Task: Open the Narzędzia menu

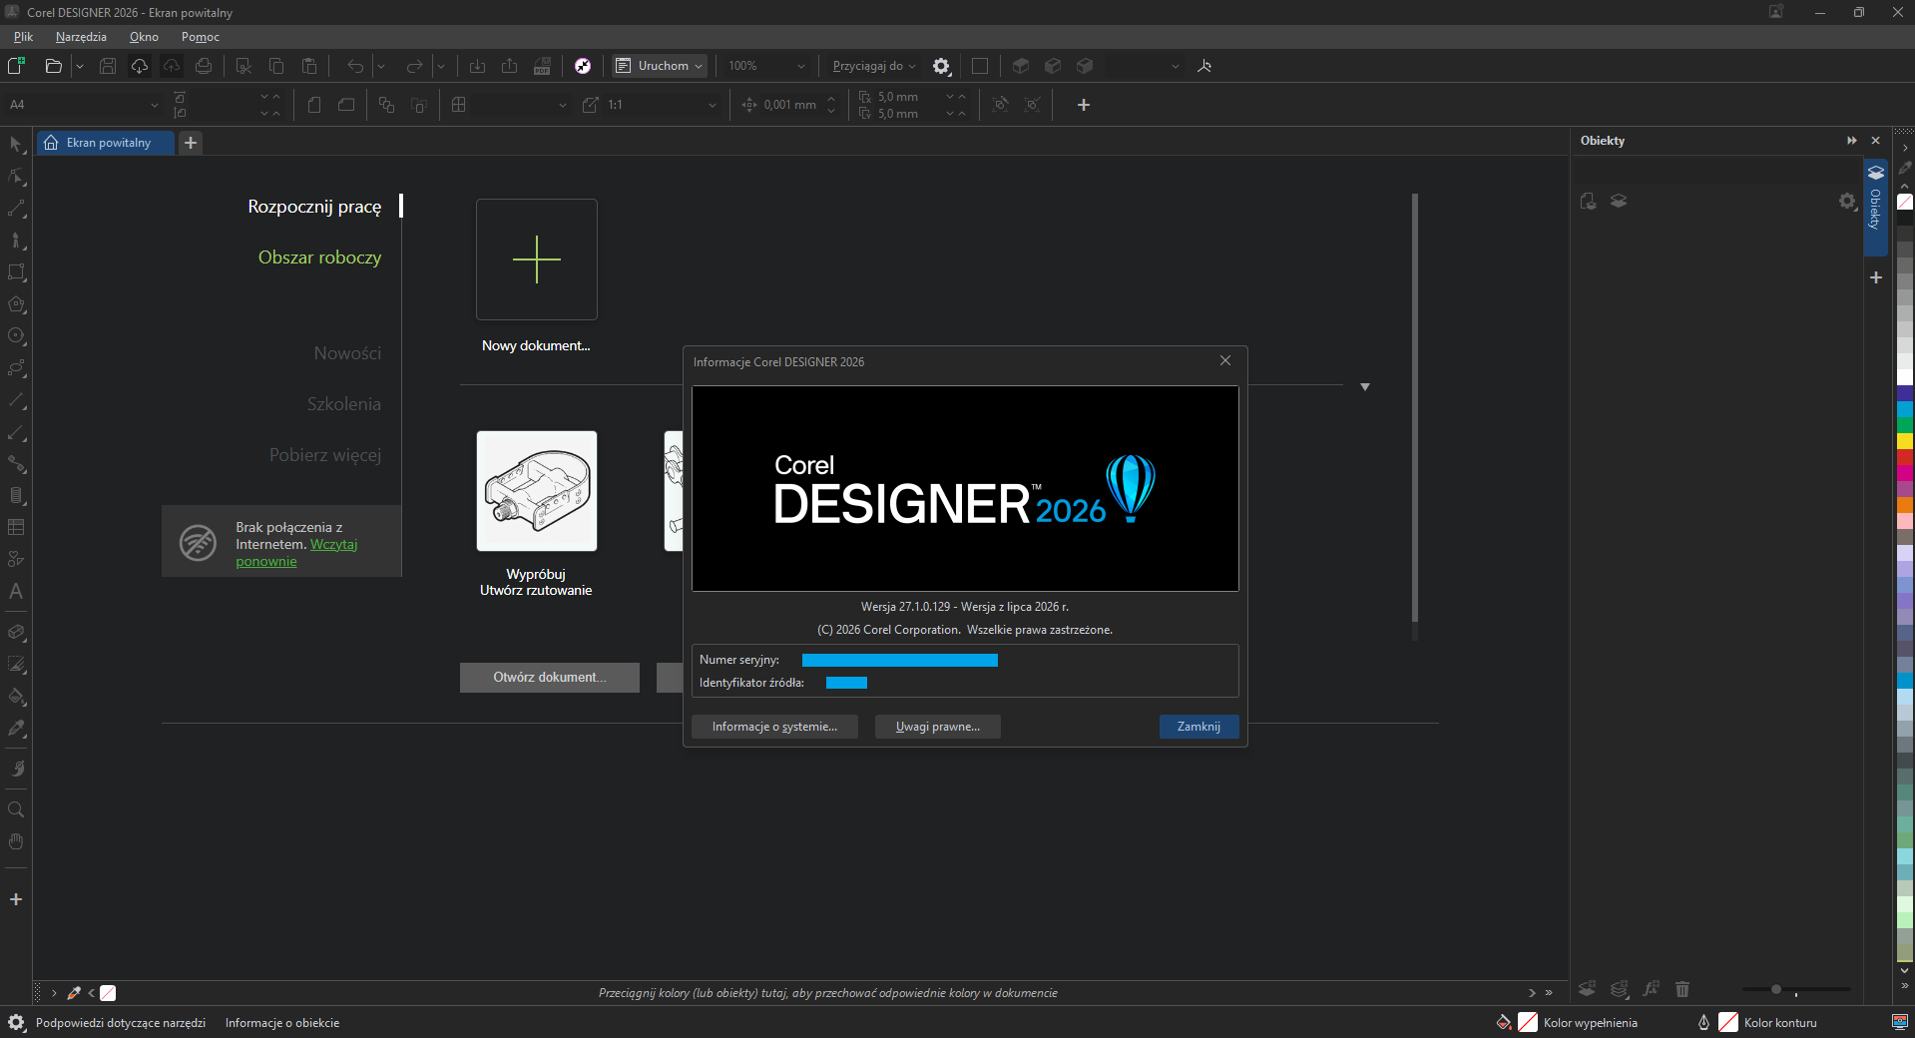Action: coord(81,37)
